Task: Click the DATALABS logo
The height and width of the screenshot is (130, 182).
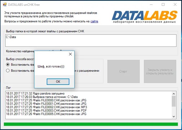Action: point(144,17)
